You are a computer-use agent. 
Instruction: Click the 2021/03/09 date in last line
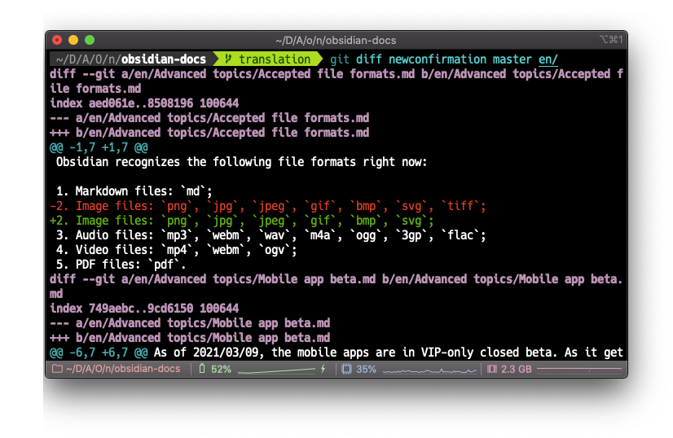(226, 353)
